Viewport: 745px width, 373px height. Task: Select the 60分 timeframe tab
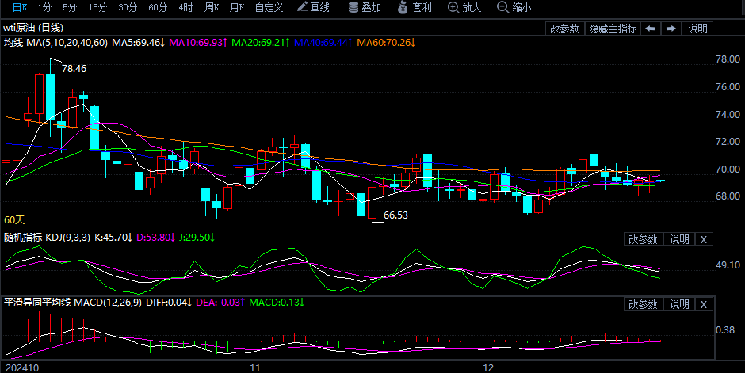(x=158, y=8)
